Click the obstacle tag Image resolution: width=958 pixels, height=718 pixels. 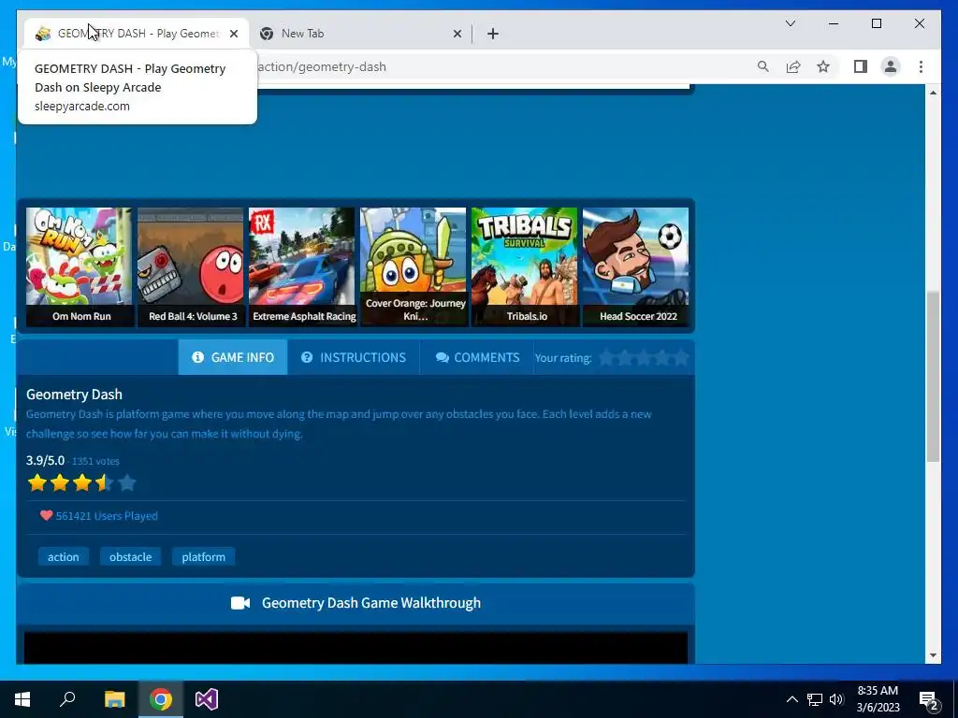(x=131, y=557)
